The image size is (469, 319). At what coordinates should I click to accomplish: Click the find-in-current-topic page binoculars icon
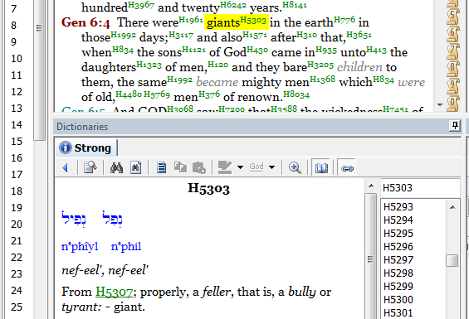[x=135, y=167]
